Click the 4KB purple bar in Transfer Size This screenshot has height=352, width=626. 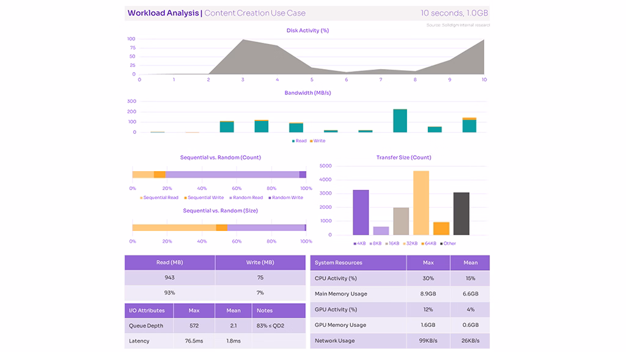(361, 212)
